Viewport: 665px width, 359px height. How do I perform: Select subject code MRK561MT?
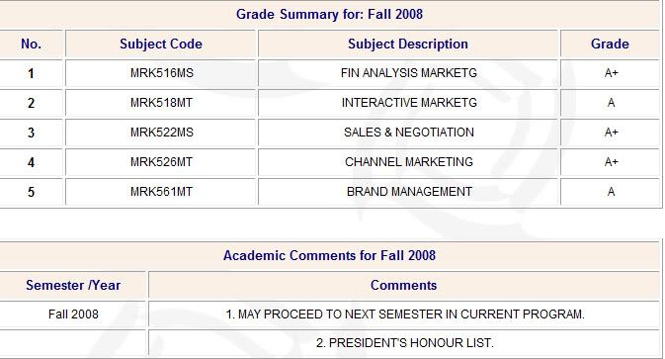click(161, 192)
